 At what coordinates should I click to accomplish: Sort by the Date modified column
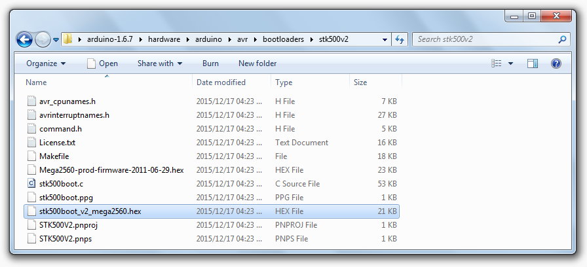pos(221,82)
